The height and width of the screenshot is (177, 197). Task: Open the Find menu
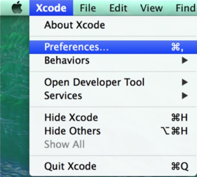coord(186,8)
